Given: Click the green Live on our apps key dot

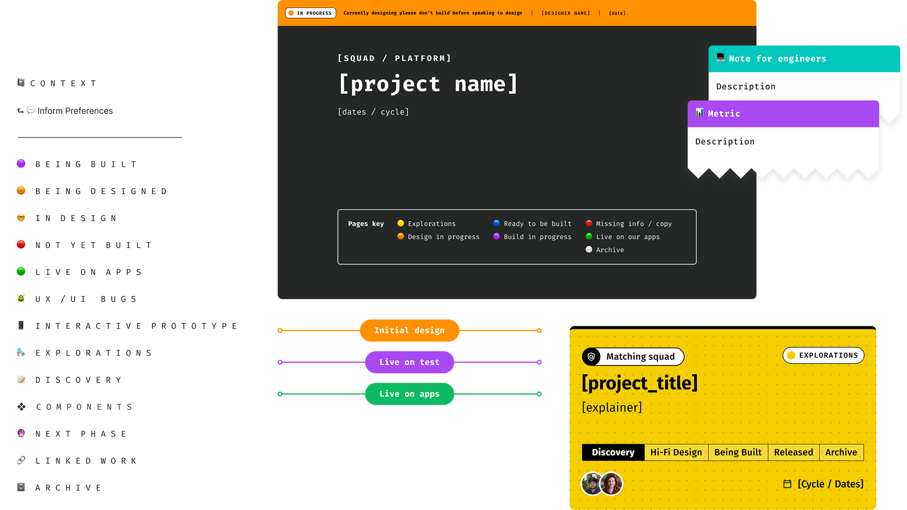Looking at the screenshot, I should click(589, 236).
